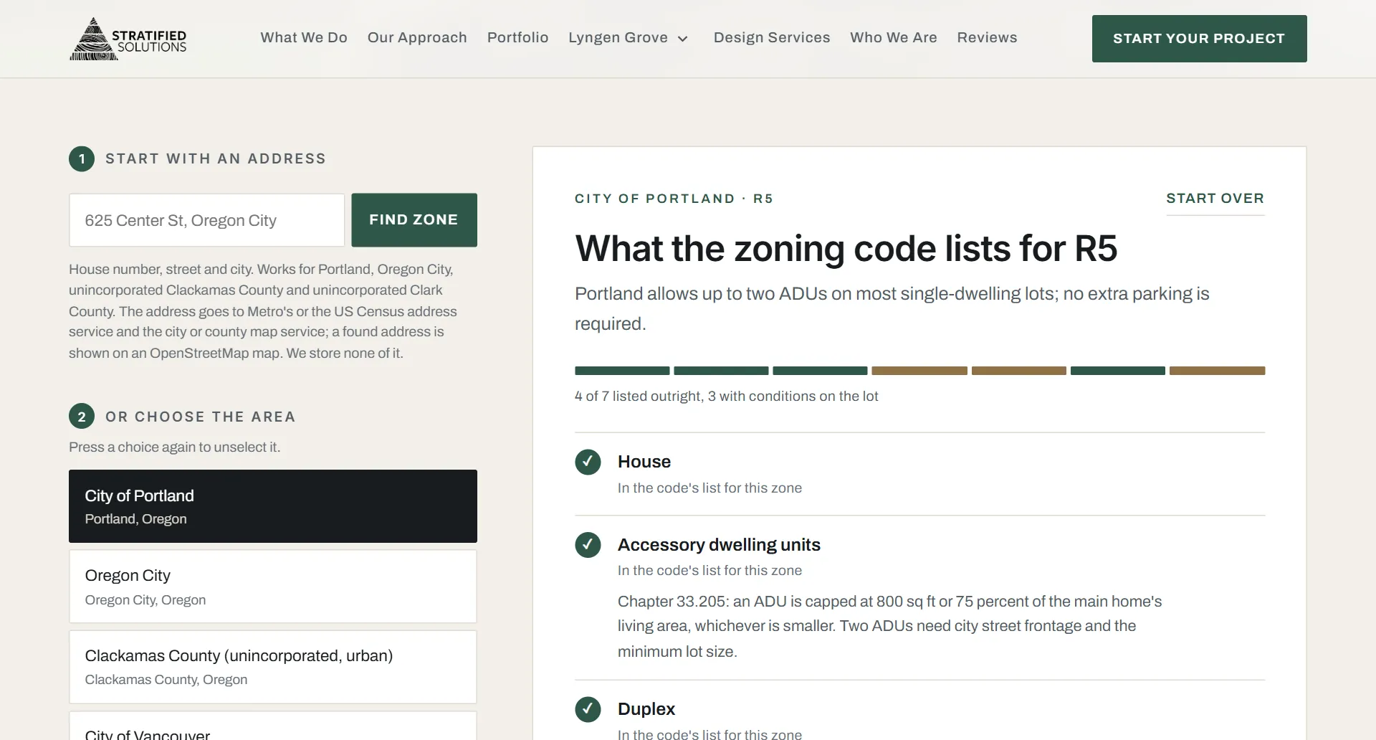Select the last tan progress bar segment
This screenshot has height=740, width=1376.
coord(1217,371)
